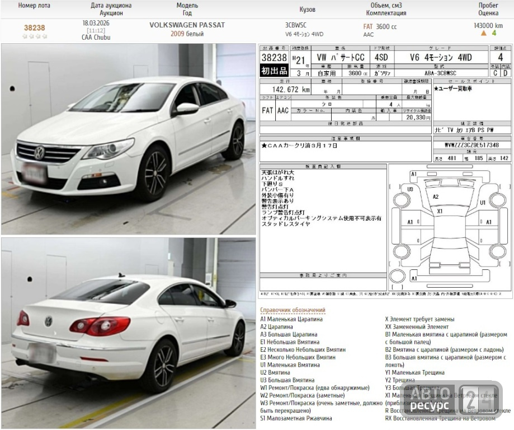Click the auction time [11:12]
514x430 pixels.
click(x=96, y=30)
